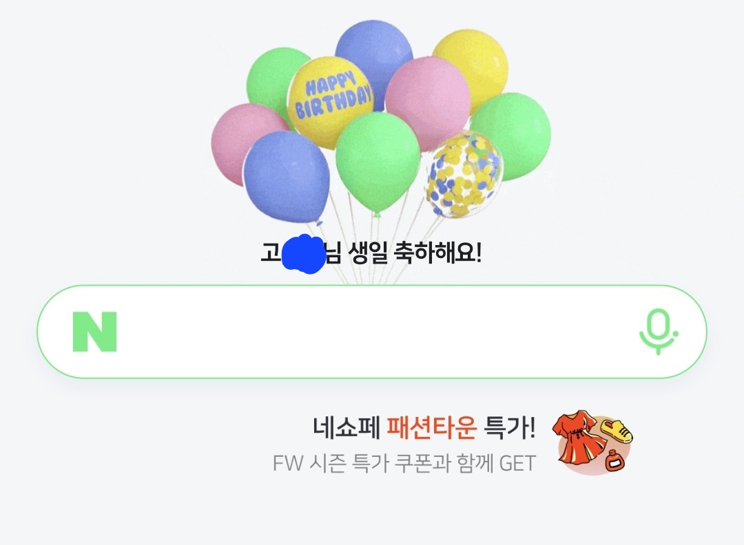The height and width of the screenshot is (545, 744).
Task: Tap the red dress illustration
Action: [x=578, y=438]
